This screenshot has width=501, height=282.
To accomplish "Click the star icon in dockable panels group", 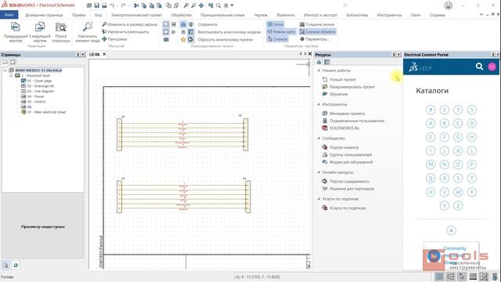I will tap(183, 40).
